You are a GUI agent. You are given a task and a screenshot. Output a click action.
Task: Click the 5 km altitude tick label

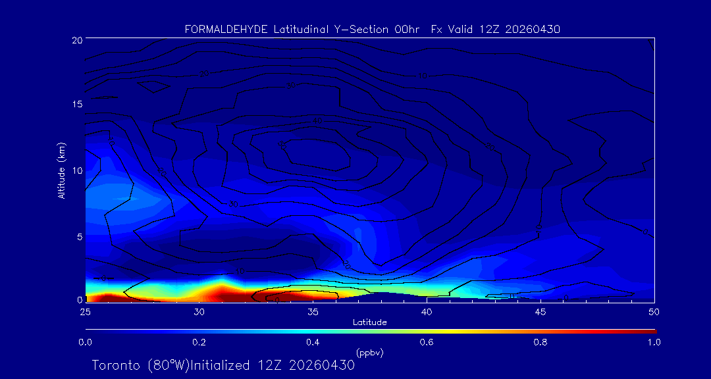coord(80,237)
